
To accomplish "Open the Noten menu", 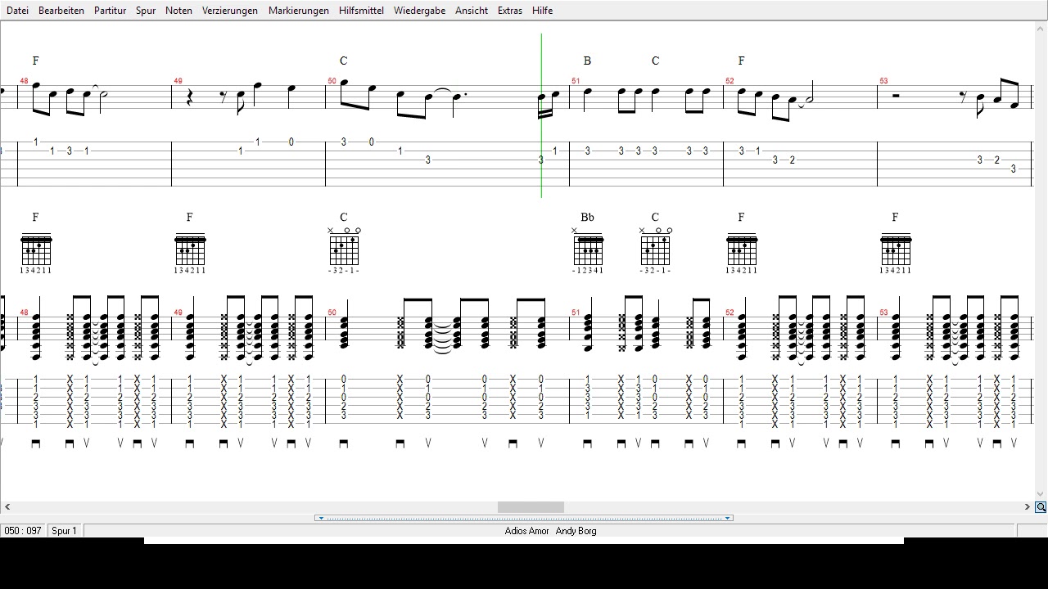I will (178, 11).
